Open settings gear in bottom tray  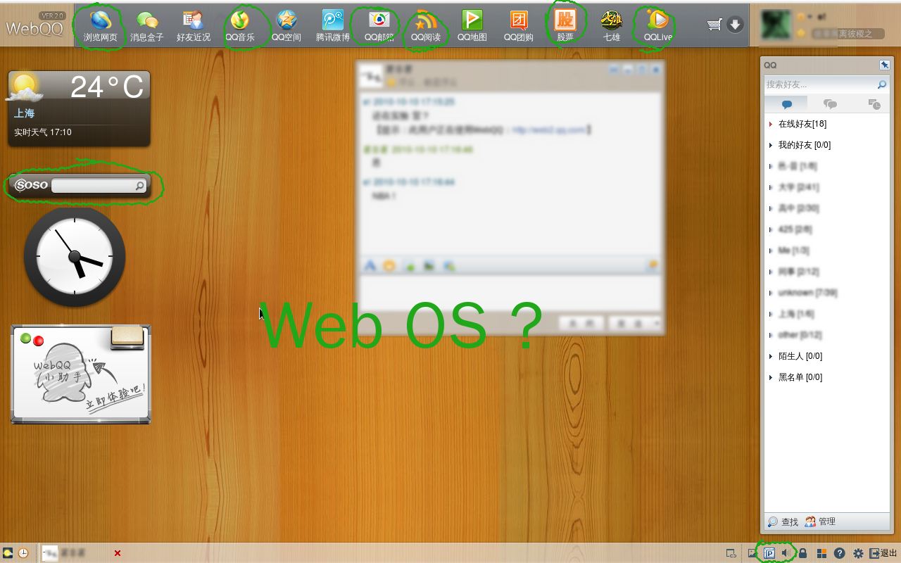[858, 553]
